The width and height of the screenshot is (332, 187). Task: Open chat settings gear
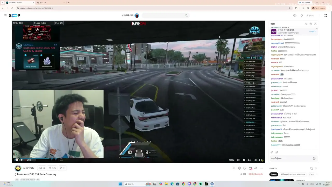311,24
